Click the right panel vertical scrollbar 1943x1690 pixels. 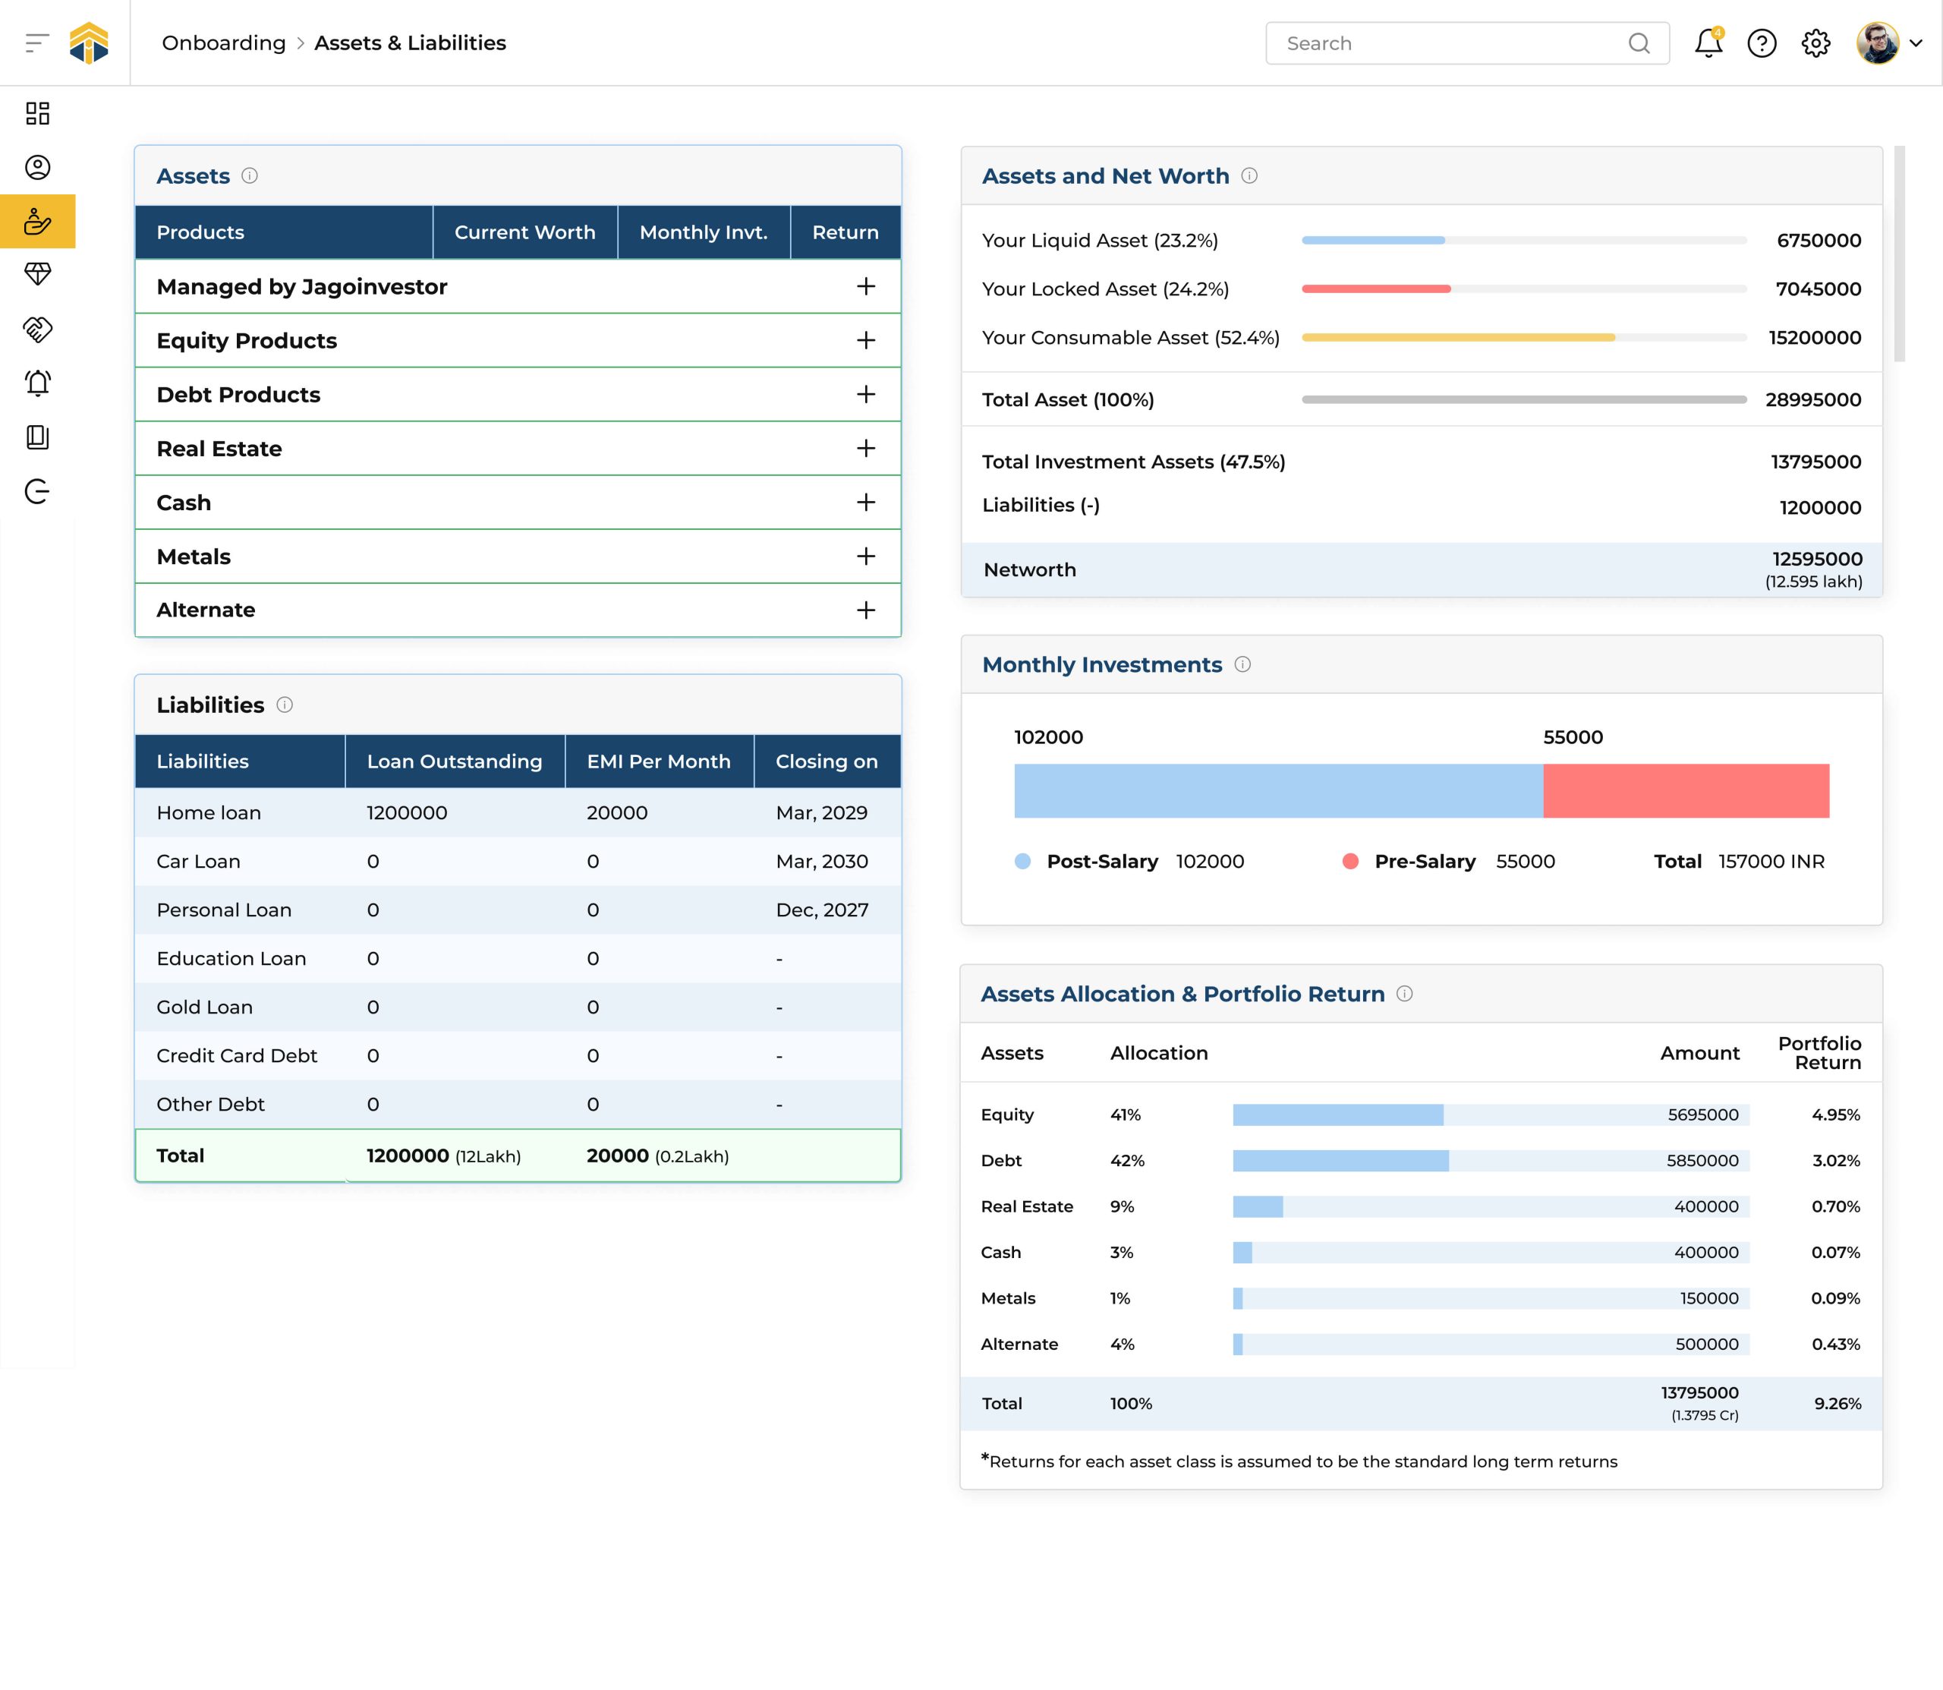coord(1899,254)
